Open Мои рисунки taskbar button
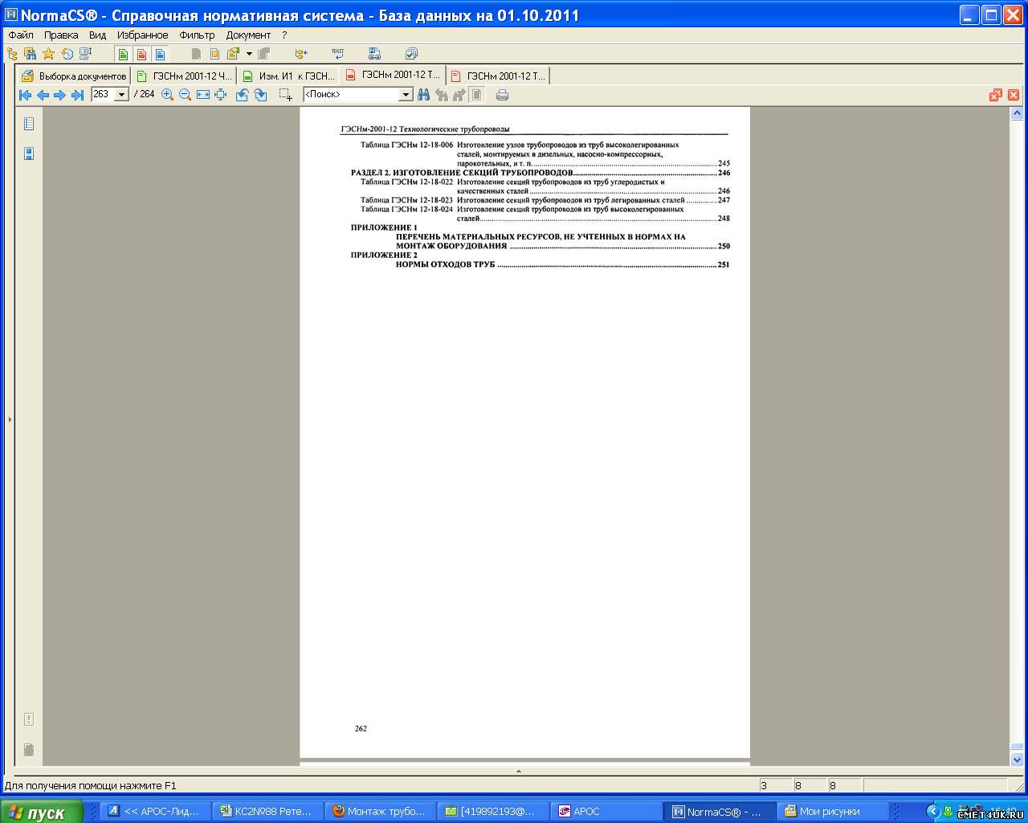The width and height of the screenshot is (1028, 823). (832, 812)
